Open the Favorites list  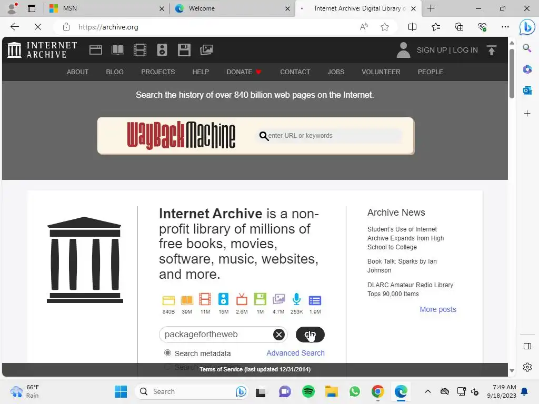coord(435,27)
